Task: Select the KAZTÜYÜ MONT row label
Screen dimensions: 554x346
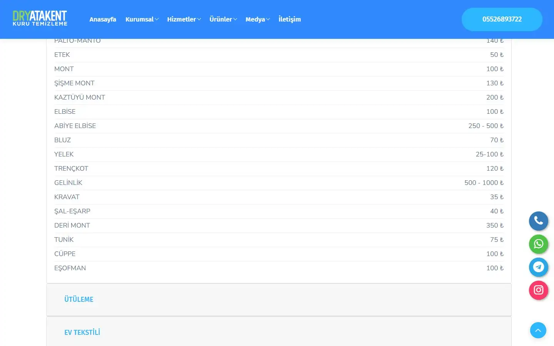Action: (x=80, y=97)
